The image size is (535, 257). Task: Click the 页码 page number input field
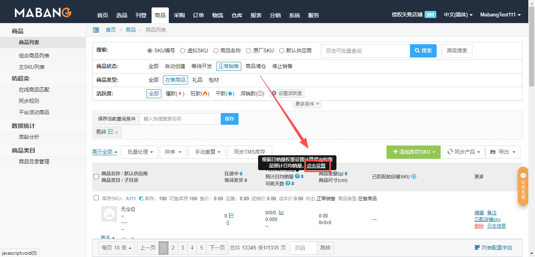tap(303, 248)
